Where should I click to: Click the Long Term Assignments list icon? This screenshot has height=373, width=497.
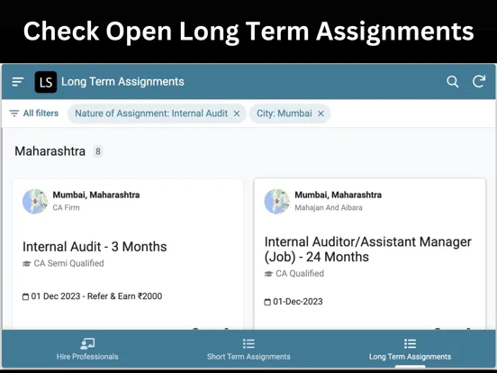tap(411, 343)
